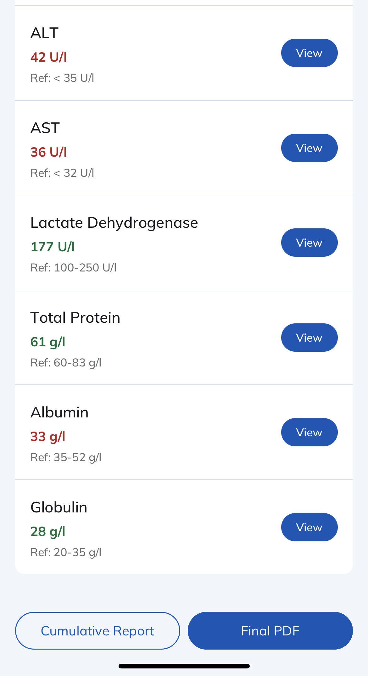Viewport: 368px width, 676px height.
Task: Tap the red 42 U/l ALT value
Action: coord(49,57)
